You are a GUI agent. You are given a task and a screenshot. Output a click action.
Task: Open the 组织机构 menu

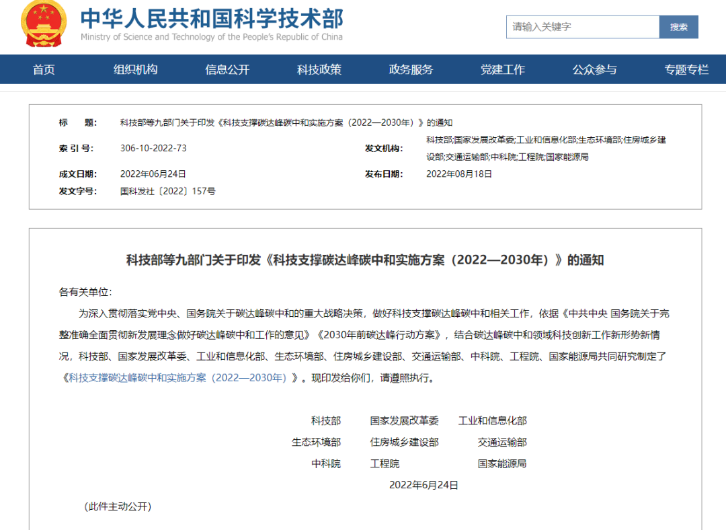tap(135, 69)
